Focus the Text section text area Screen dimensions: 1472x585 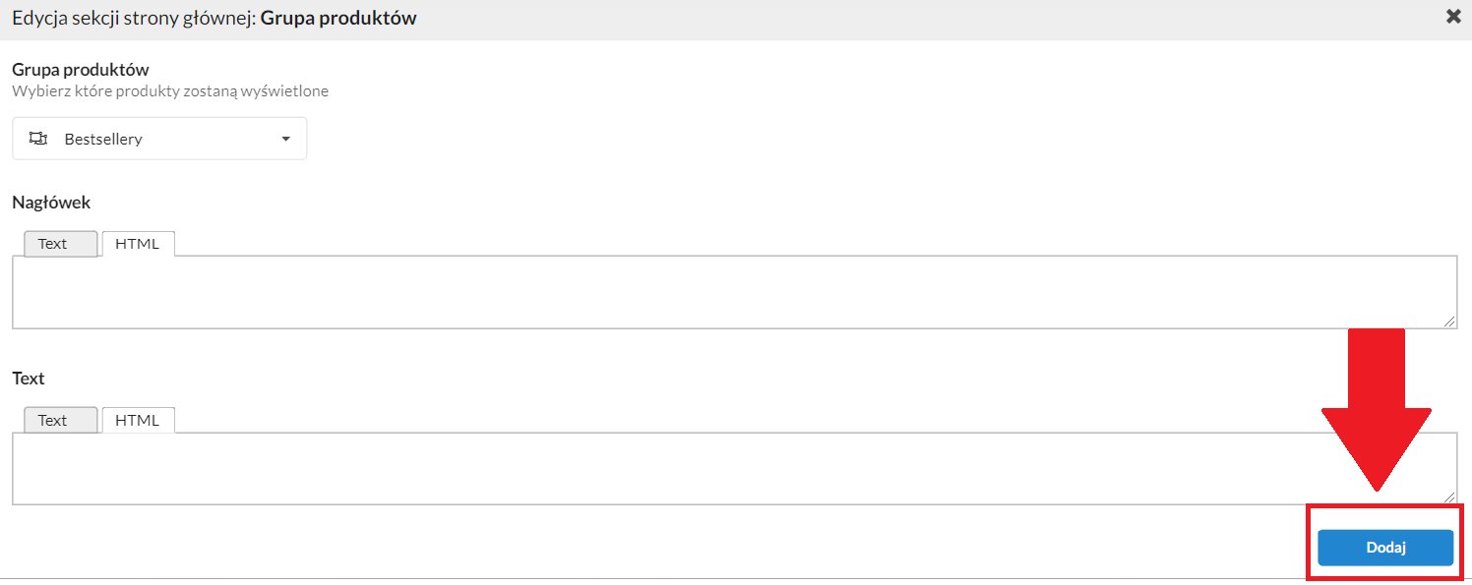734,469
